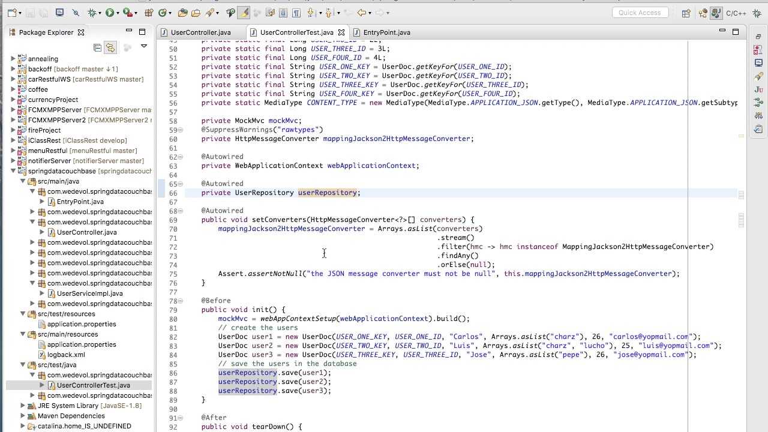The image size is (768, 432).
Task: Go back with the yellow arrow icon
Action: [x=361, y=13]
